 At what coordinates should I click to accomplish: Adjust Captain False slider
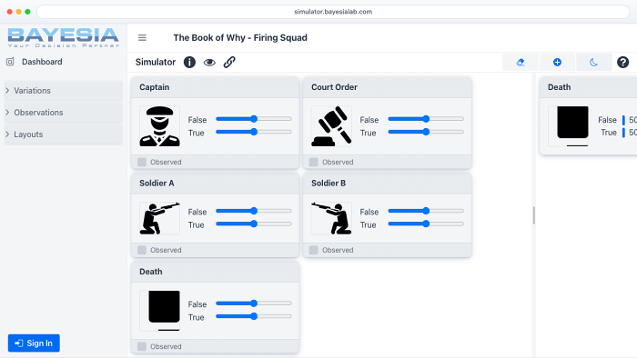(254, 119)
